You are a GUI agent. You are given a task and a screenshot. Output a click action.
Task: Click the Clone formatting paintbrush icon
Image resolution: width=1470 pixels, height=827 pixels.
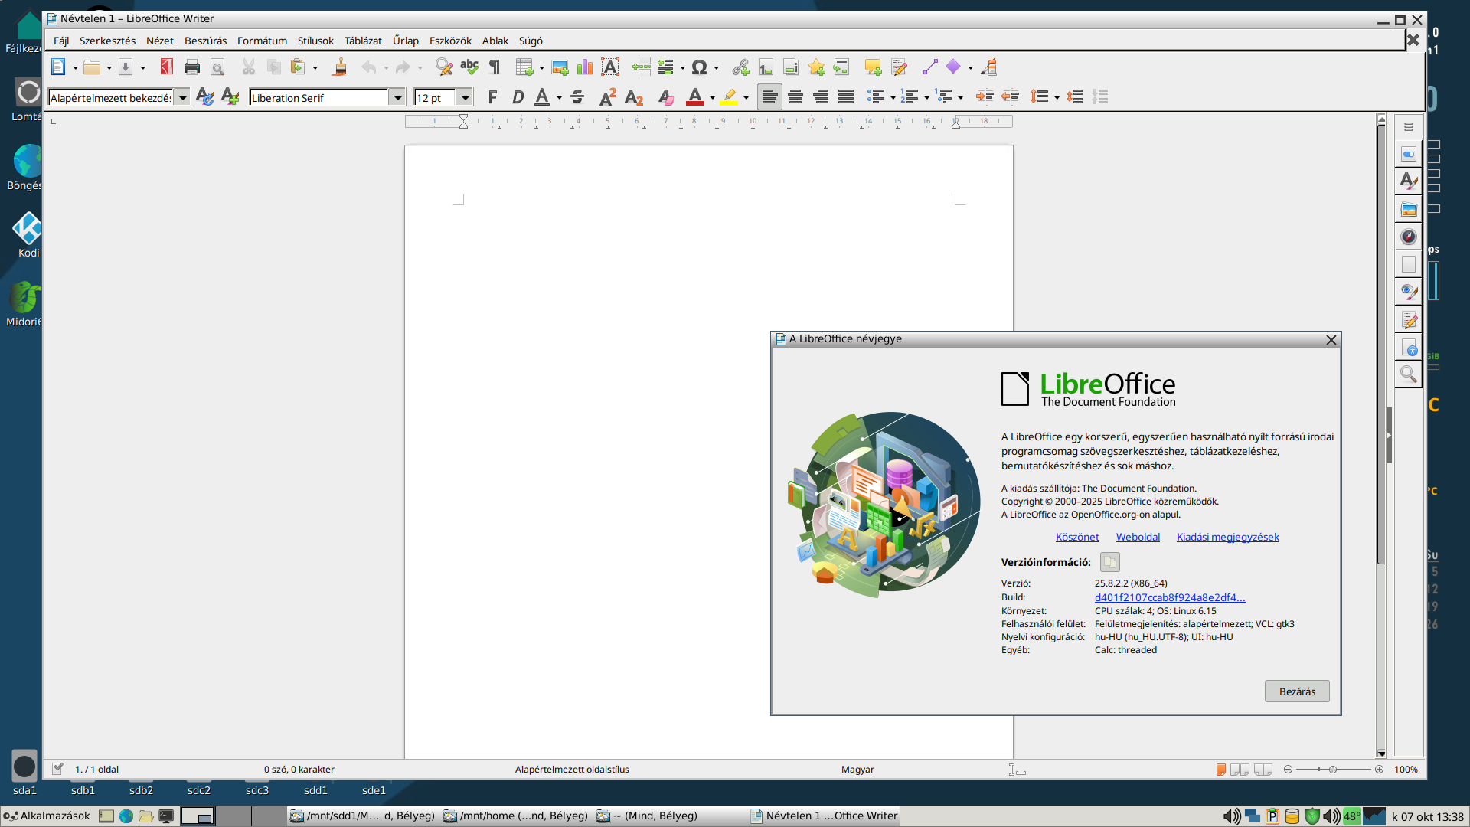[x=340, y=67]
